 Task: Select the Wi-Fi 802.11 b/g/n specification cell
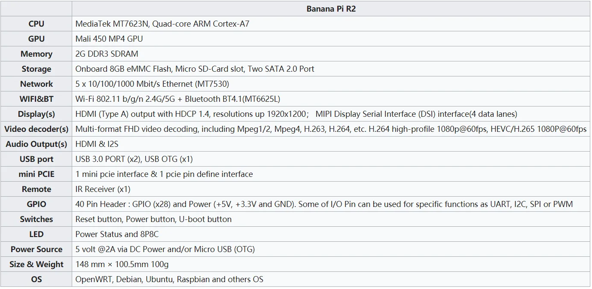pyautogui.click(x=177, y=99)
